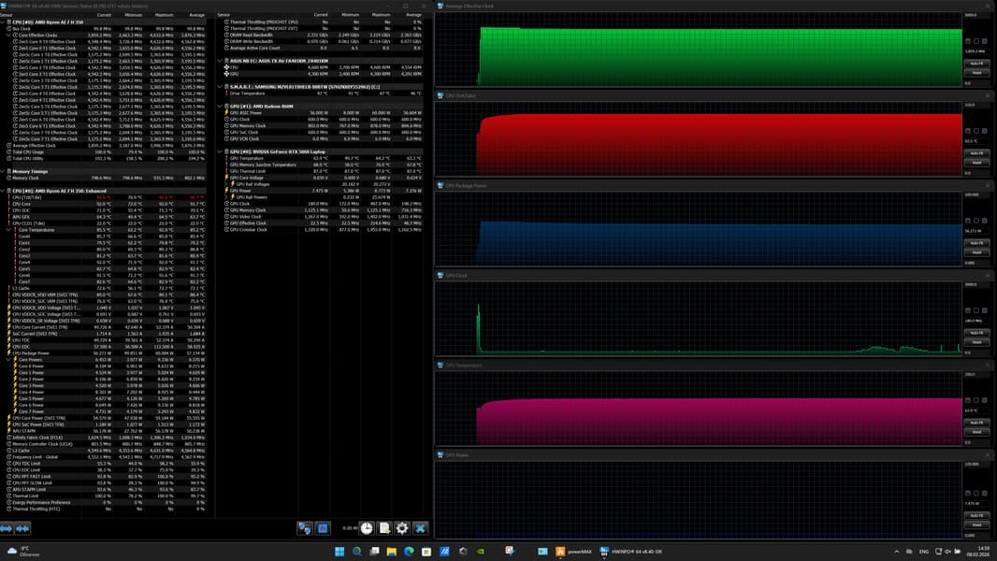
Task: Toggle middle checkbox in Average Effective Clock graph
Action: (976, 41)
